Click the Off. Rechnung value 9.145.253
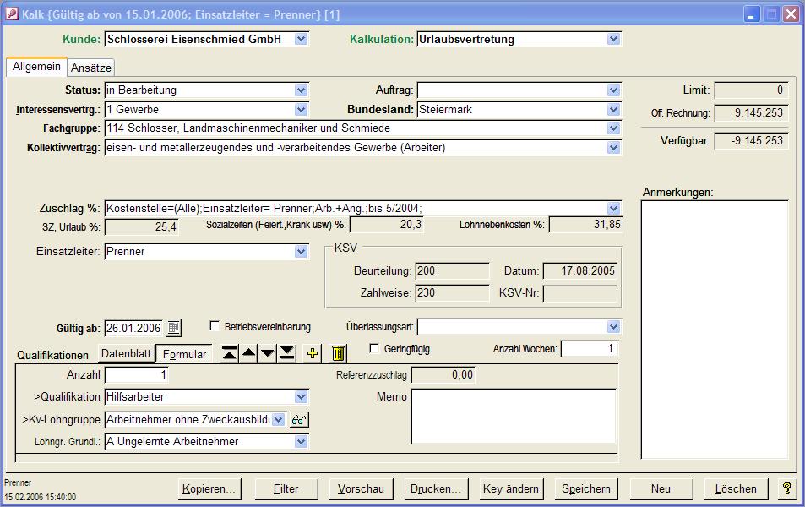The width and height of the screenshot is (805, 507). coord(751,112)
